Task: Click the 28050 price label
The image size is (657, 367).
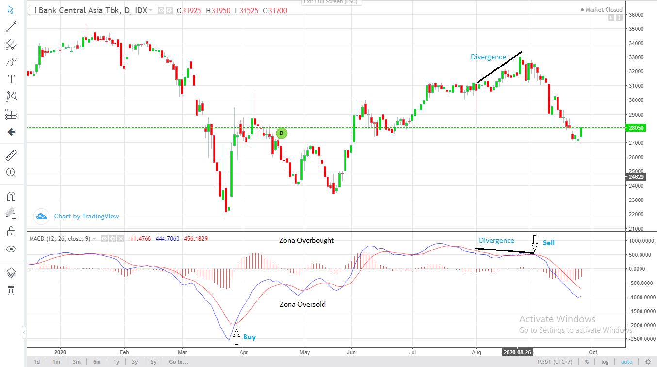Action: tap(636, 128)
